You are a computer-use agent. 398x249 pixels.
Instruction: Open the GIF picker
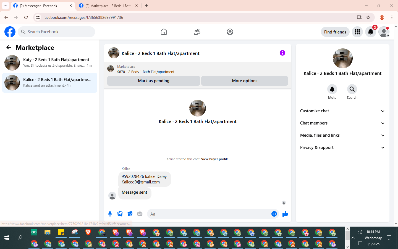(140, 214)
